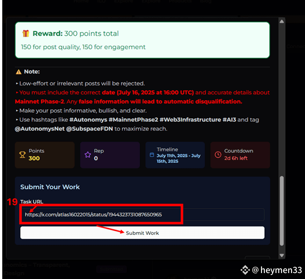This screenshot has height=279, width=305.
Task: Click the modal's vertical scrollbar thumb
Action: click(282, 211)
